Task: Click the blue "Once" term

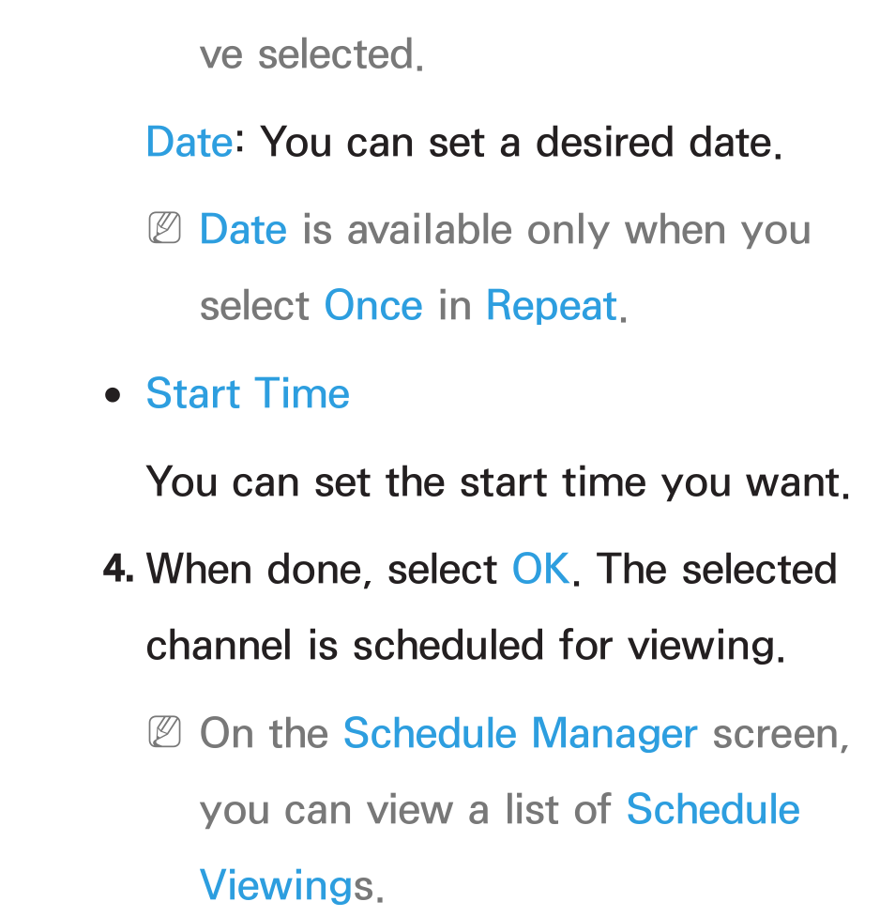Action: pos(373,305)
